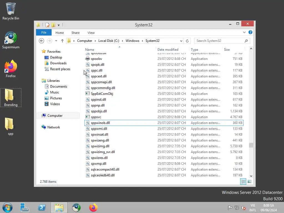
Task: Expand the ribbon with the chevron
Action: [x=244, y=32]
